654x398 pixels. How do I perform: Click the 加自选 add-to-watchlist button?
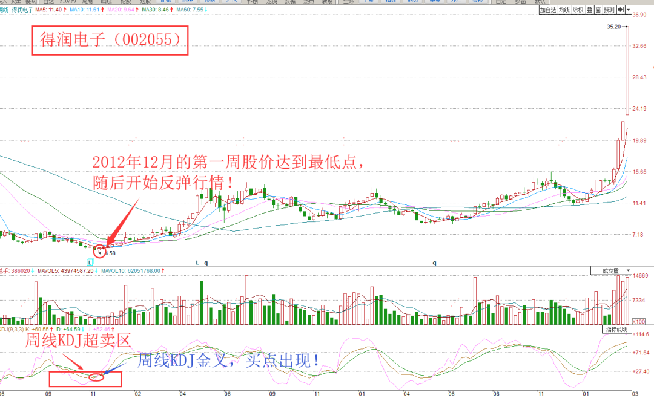point(547,10)
